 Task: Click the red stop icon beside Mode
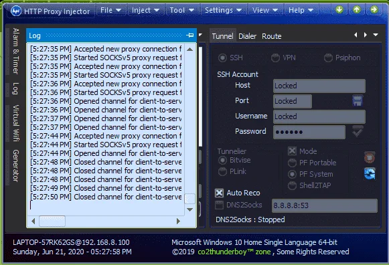(370, 157)
